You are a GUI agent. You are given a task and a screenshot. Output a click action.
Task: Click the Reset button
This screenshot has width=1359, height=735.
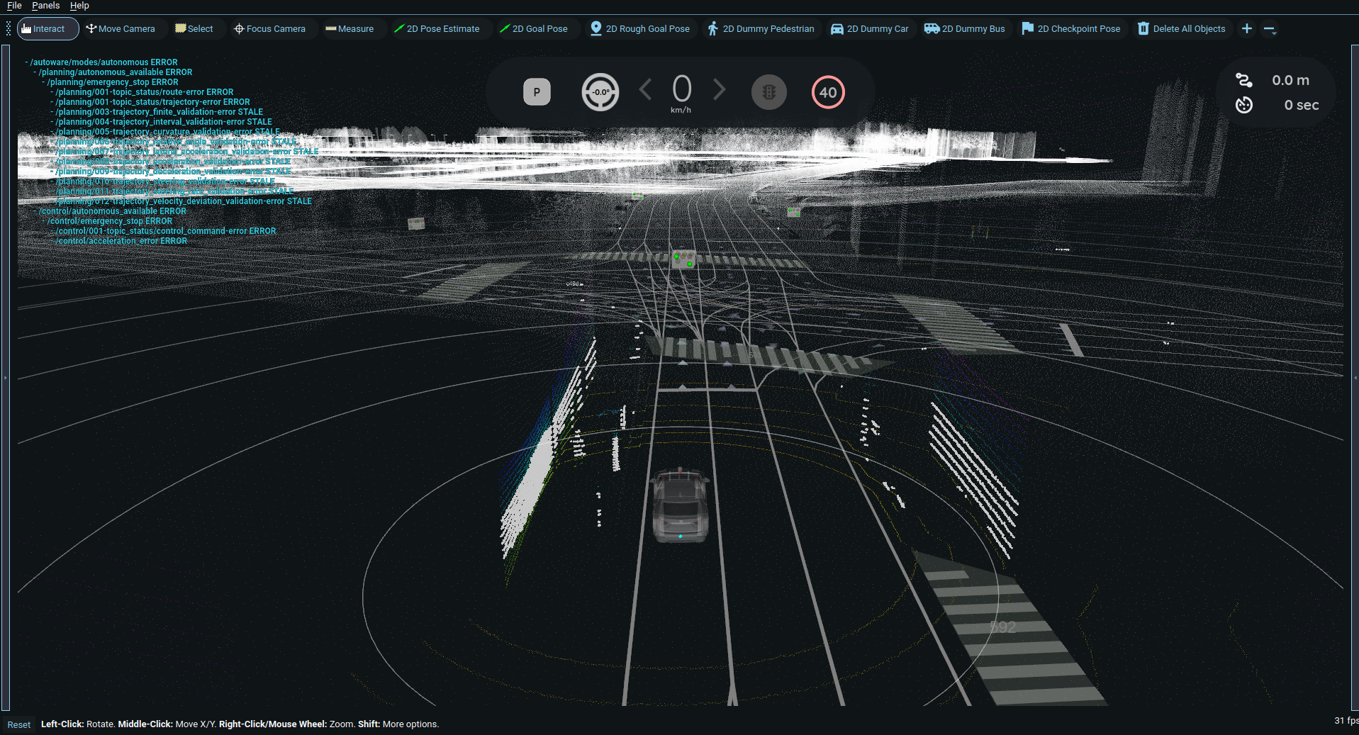18,724
